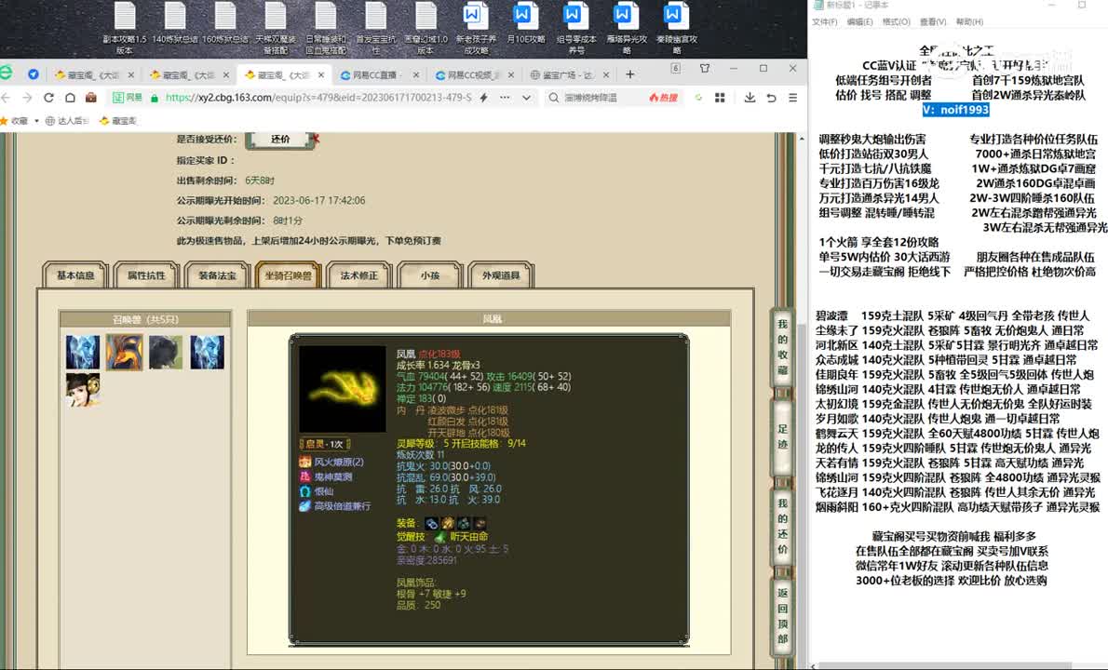Select the fiery phoenix summon thumbnail
Image resolution: width=1108 pixels, height=670 pixels.
(125, 352)
